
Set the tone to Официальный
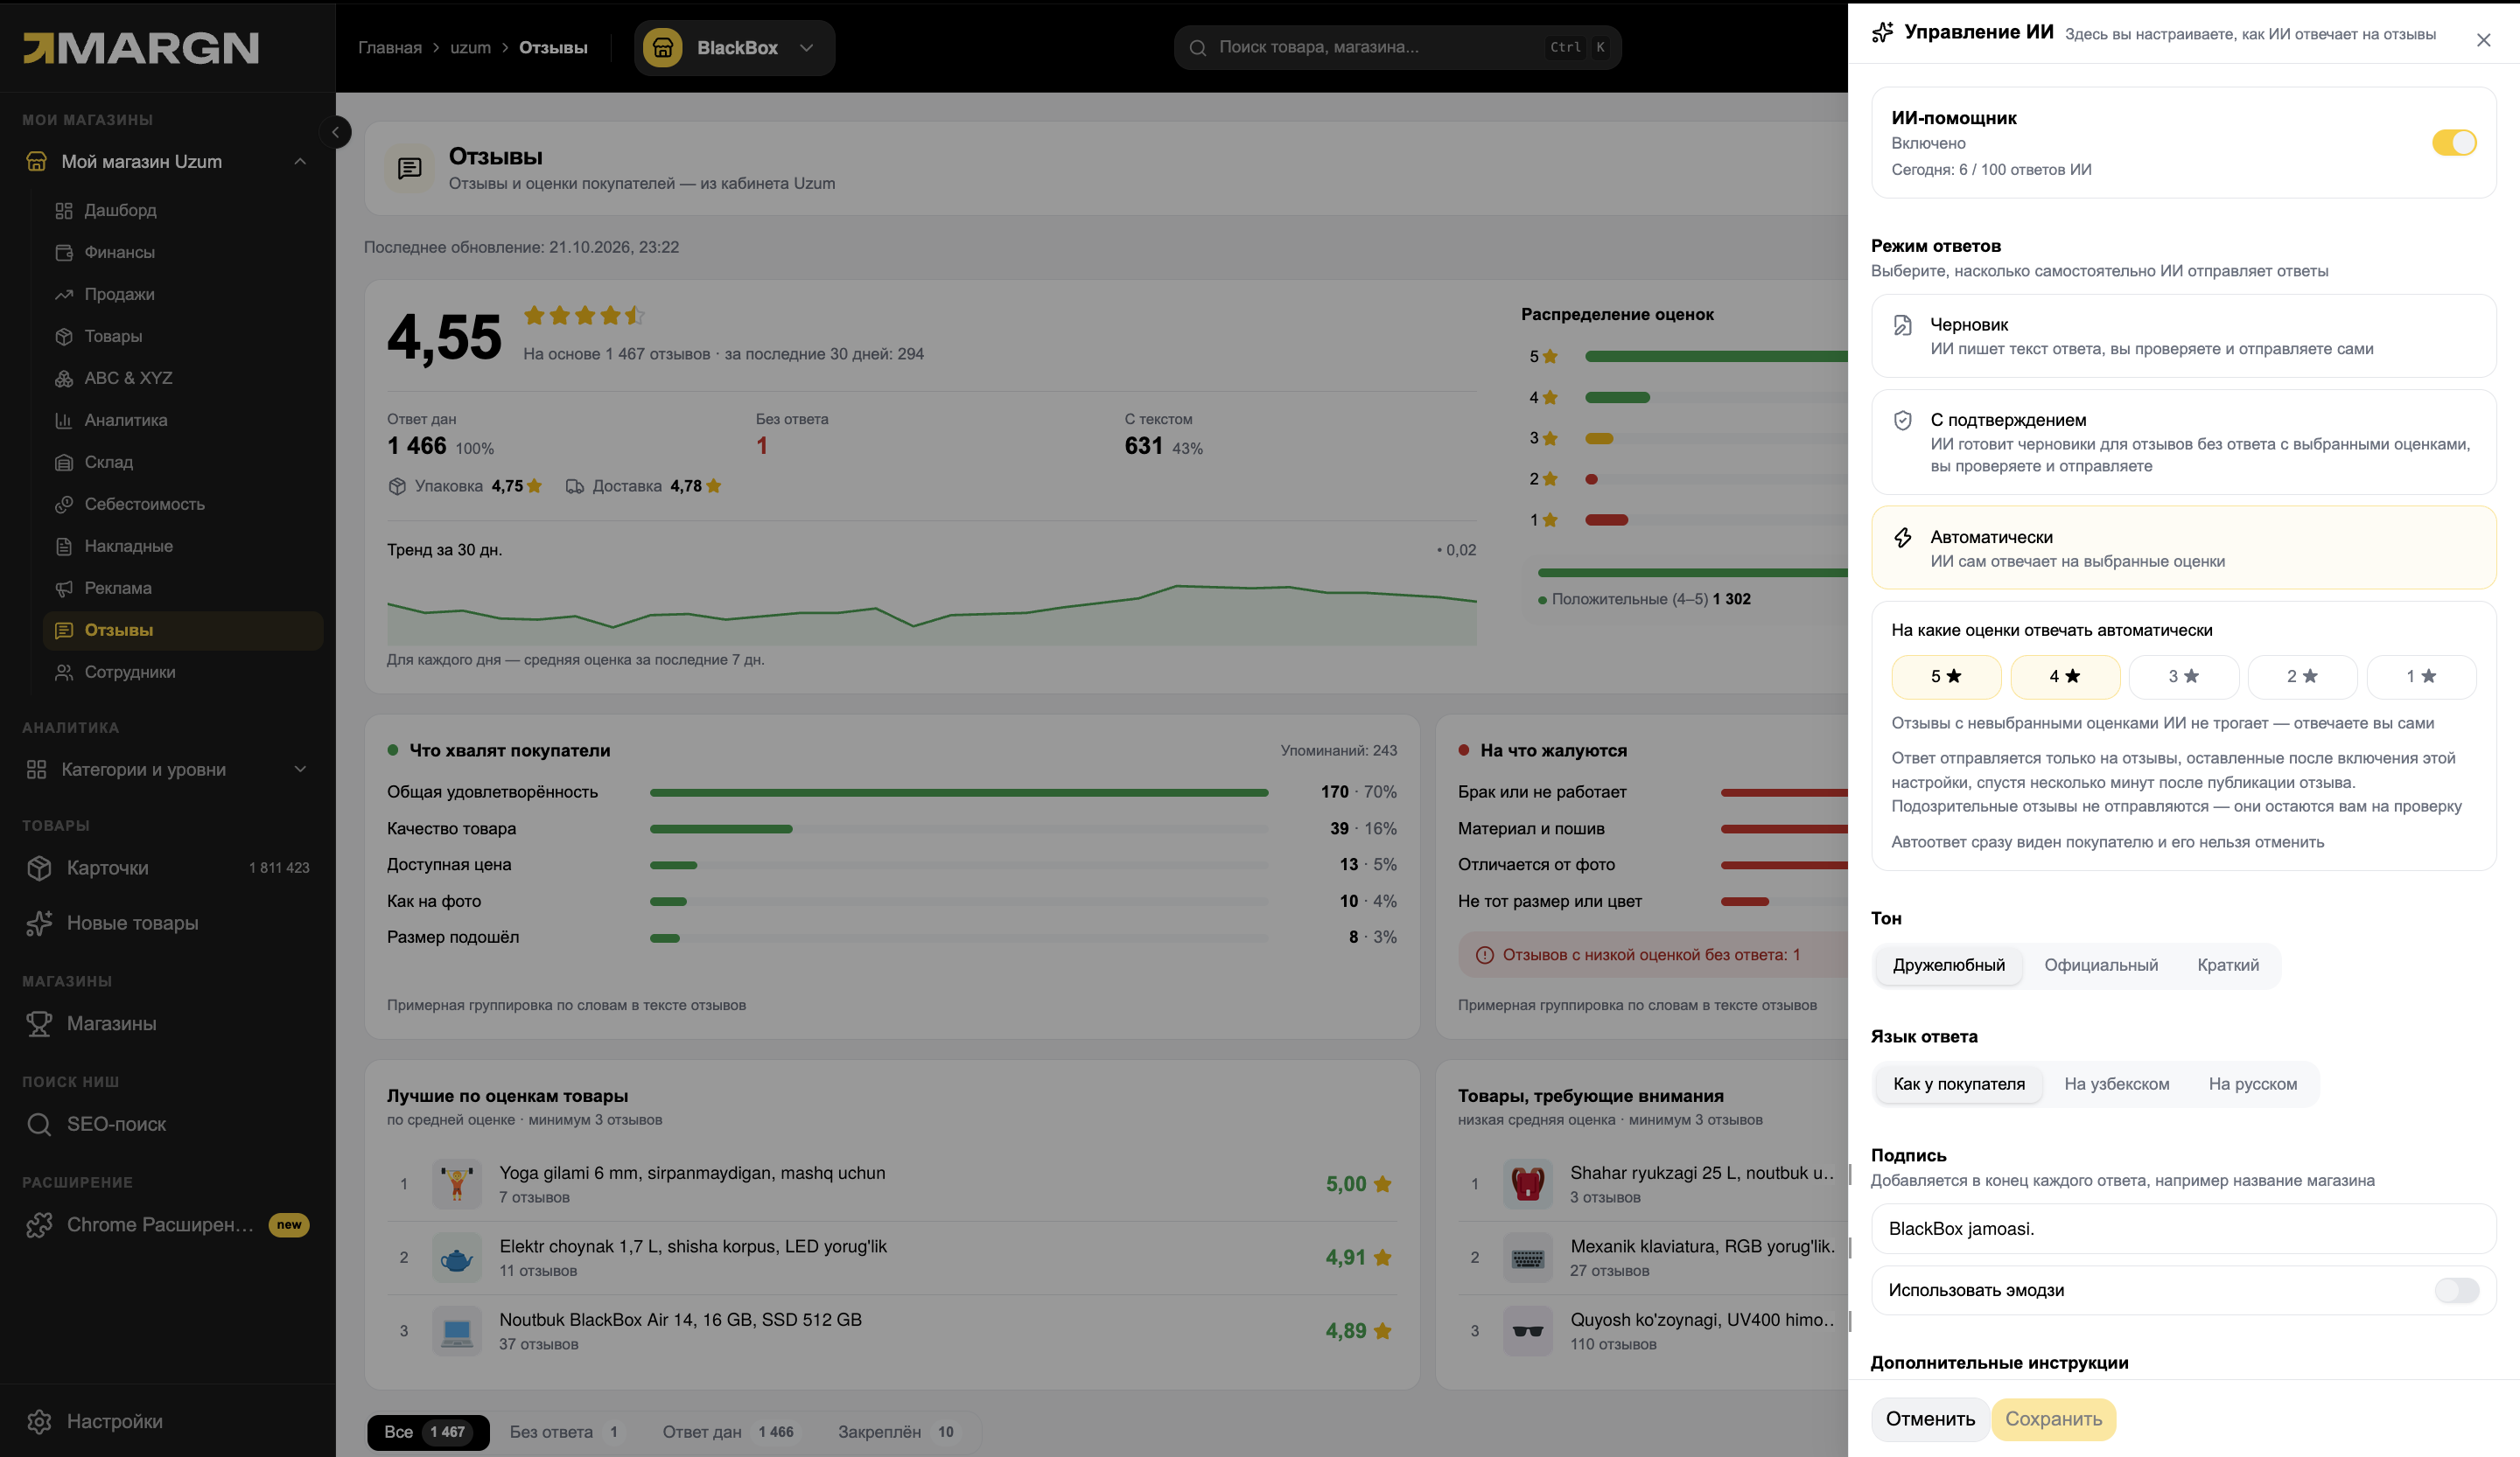pyautogui.click(x=2100, y=966)
